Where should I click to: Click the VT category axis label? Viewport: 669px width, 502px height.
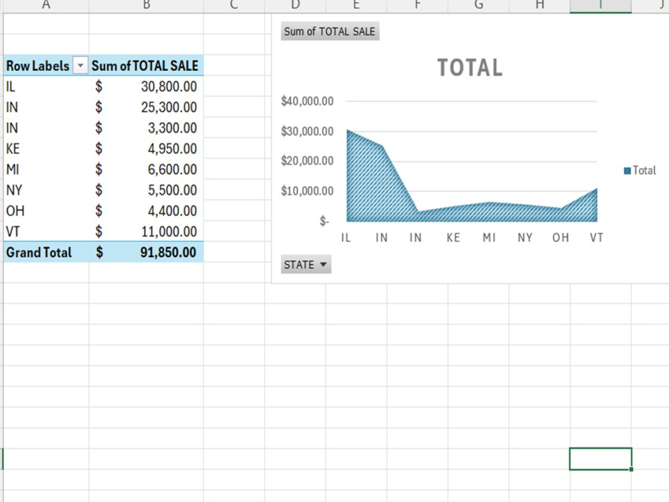click(597, 238)
